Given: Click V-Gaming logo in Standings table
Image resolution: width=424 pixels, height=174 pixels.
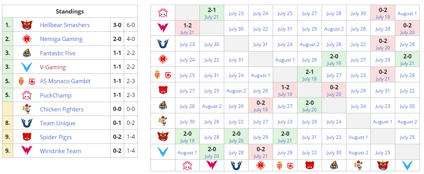Looking at the screenshot, I should 26,67.
